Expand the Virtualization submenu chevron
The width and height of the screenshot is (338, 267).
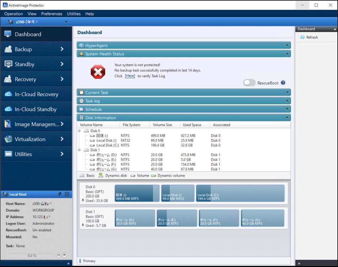62,139
